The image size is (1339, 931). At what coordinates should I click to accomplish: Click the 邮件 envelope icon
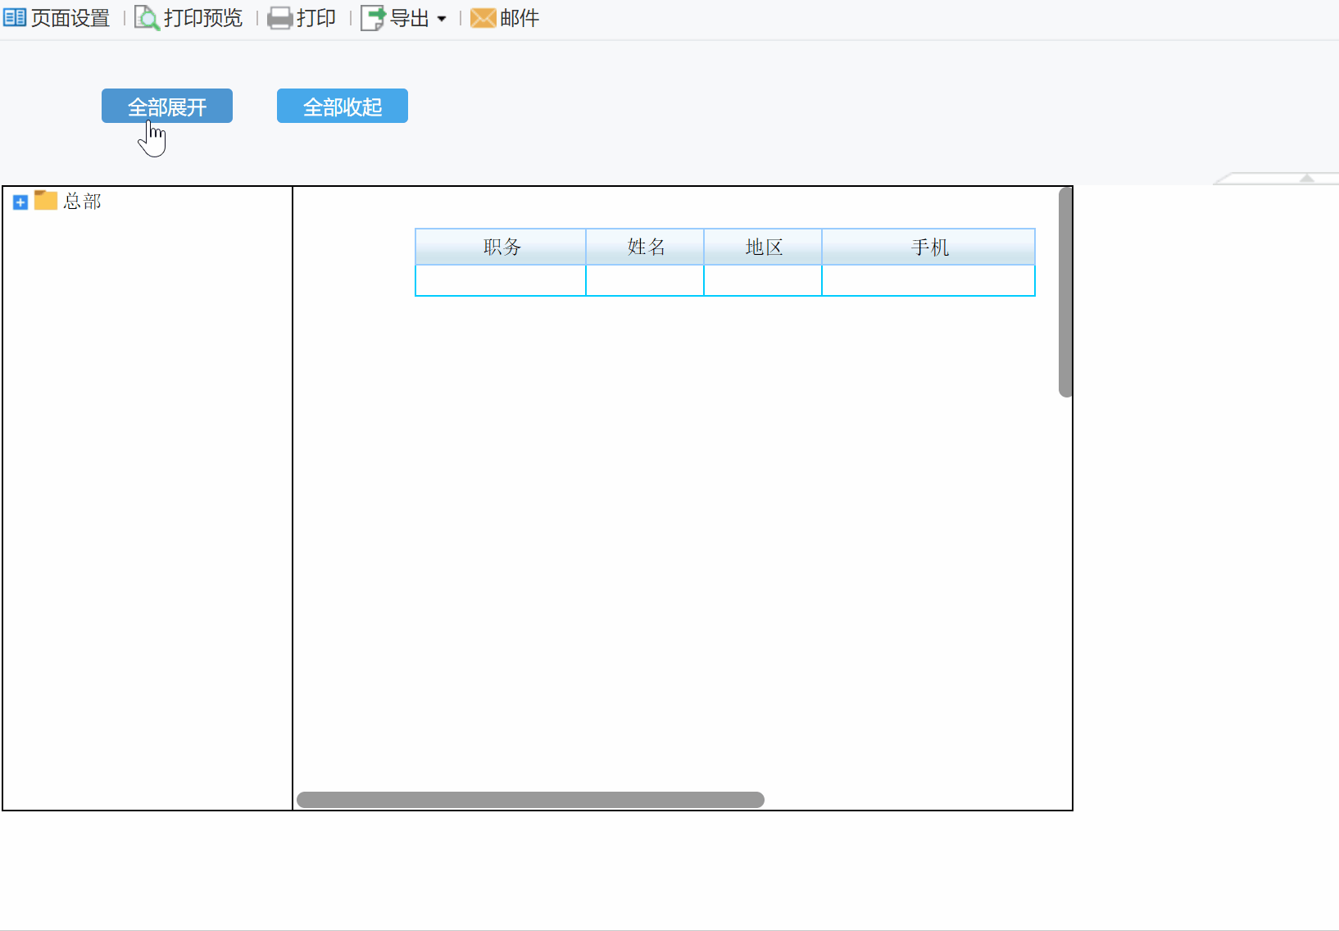click(483, 18)
